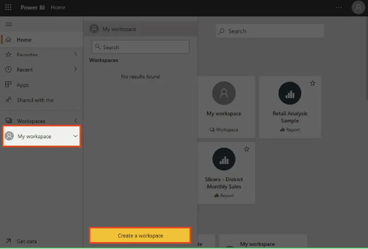The width and height of the screenshot is (368, 249).
Task: Expand the Favorites flyout chevron
Action: click(76, 54)
